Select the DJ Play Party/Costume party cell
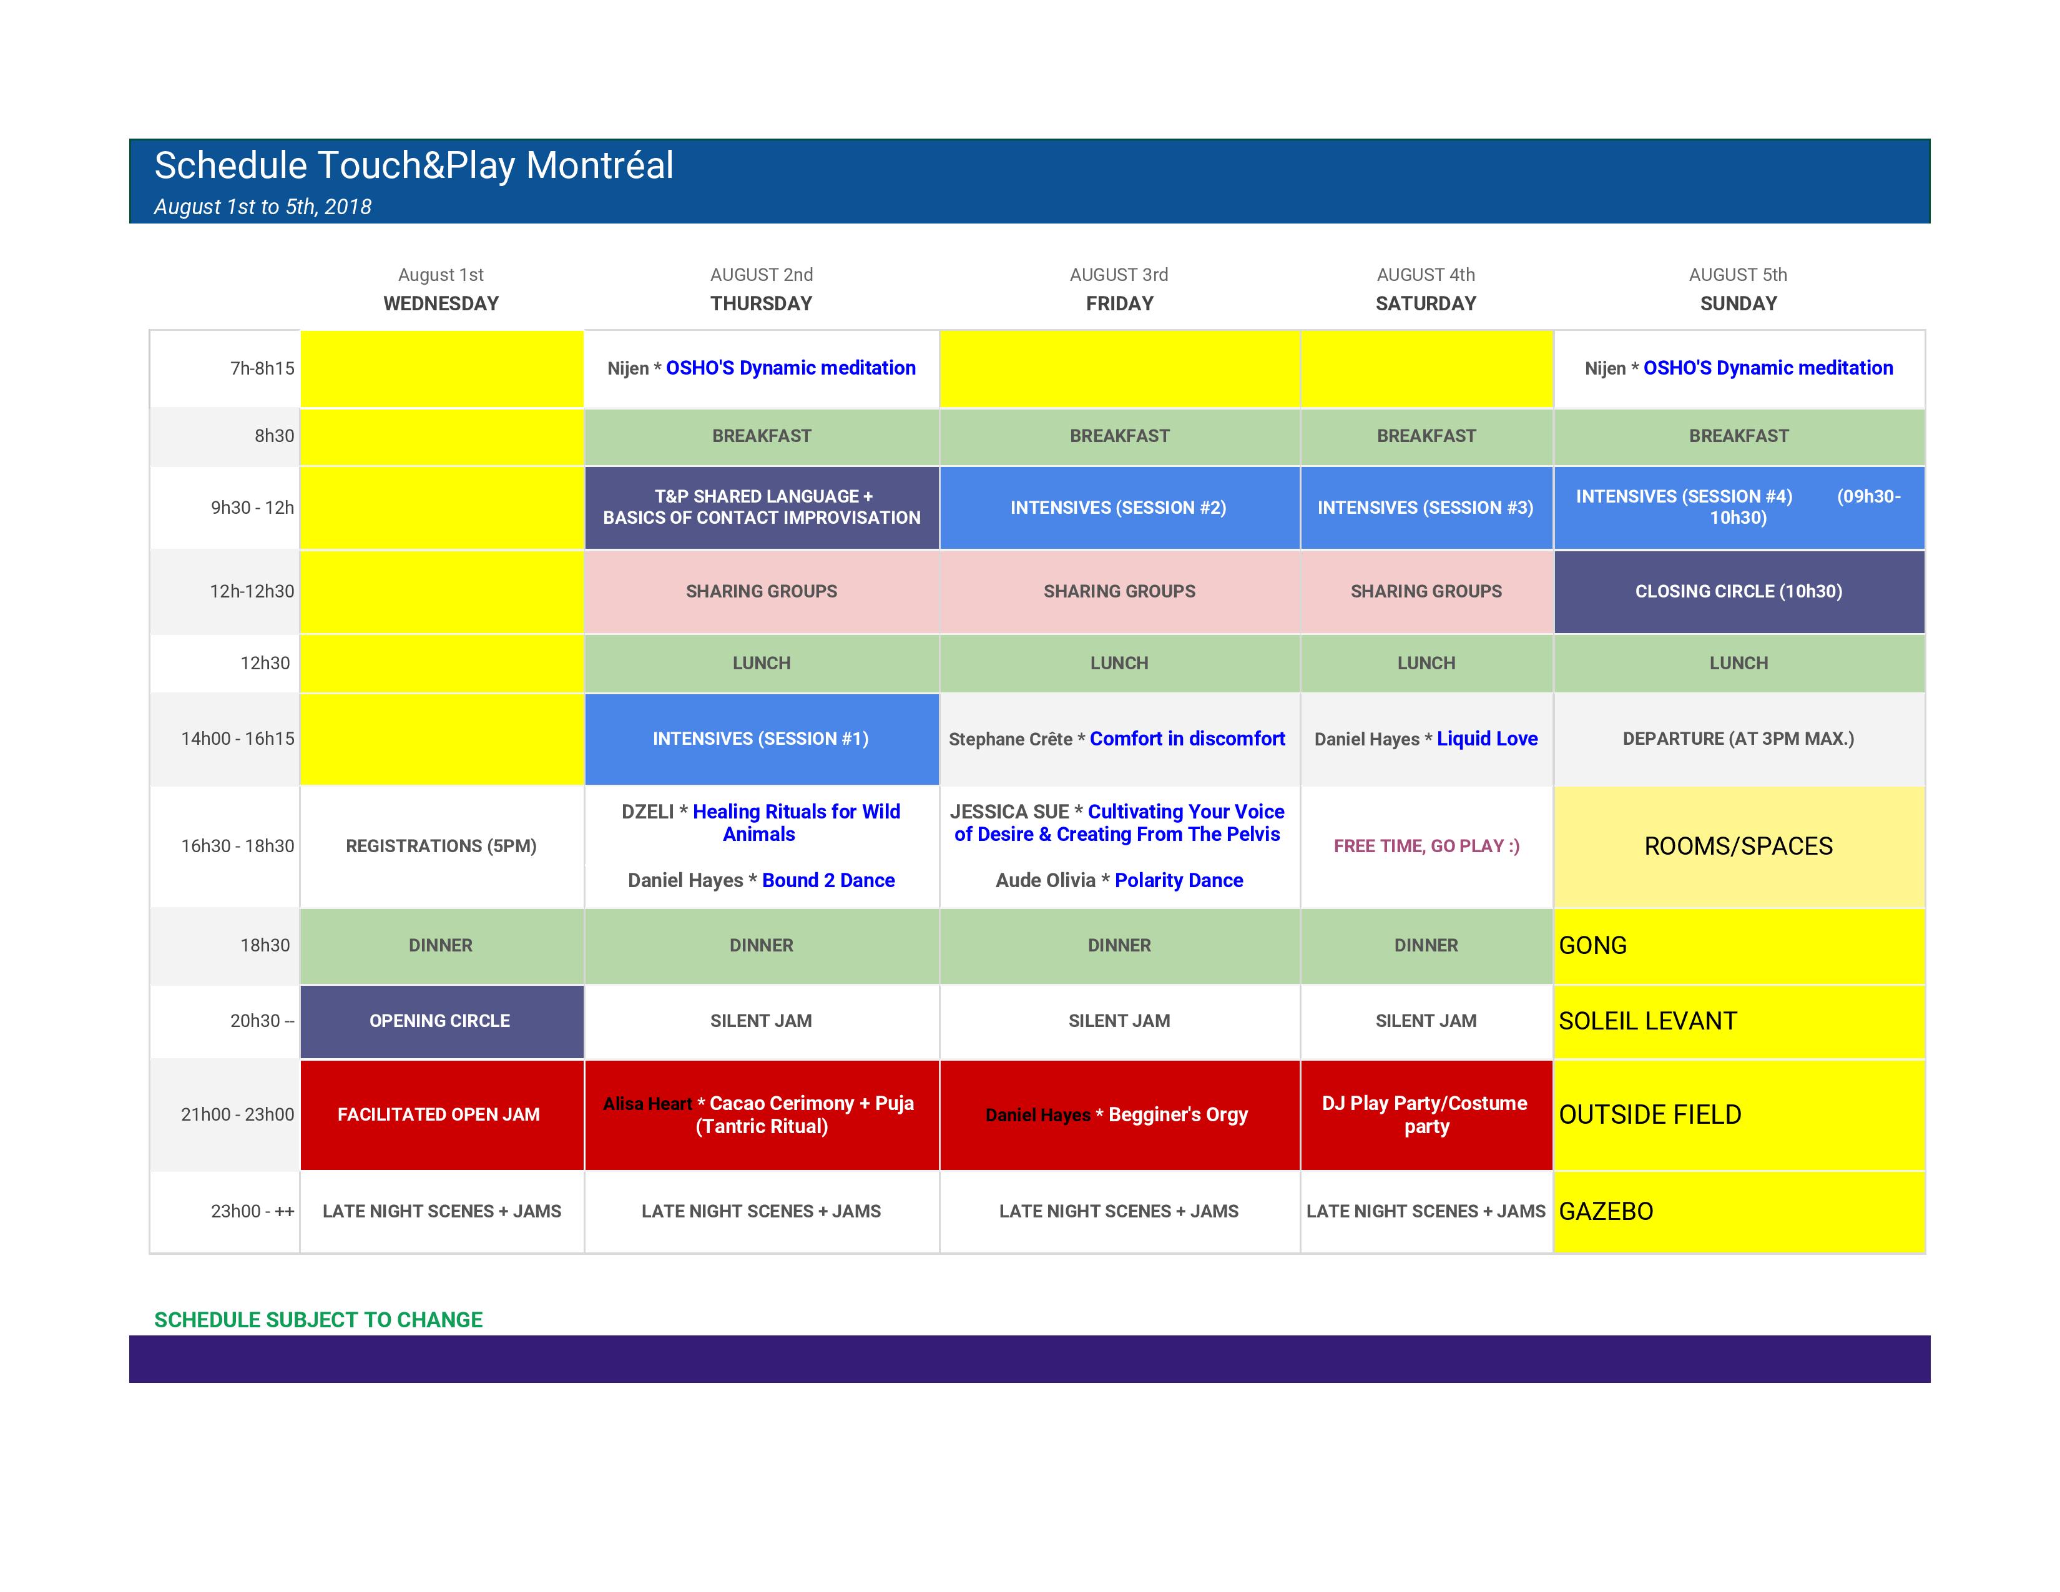This screenshot has width=2060, height=1592. click(x=1425, y=1114)
